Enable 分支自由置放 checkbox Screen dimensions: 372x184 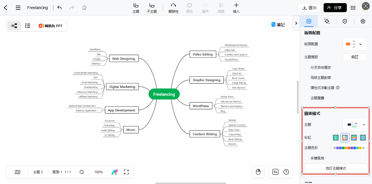pyautogui.click(x=306, y=67)
